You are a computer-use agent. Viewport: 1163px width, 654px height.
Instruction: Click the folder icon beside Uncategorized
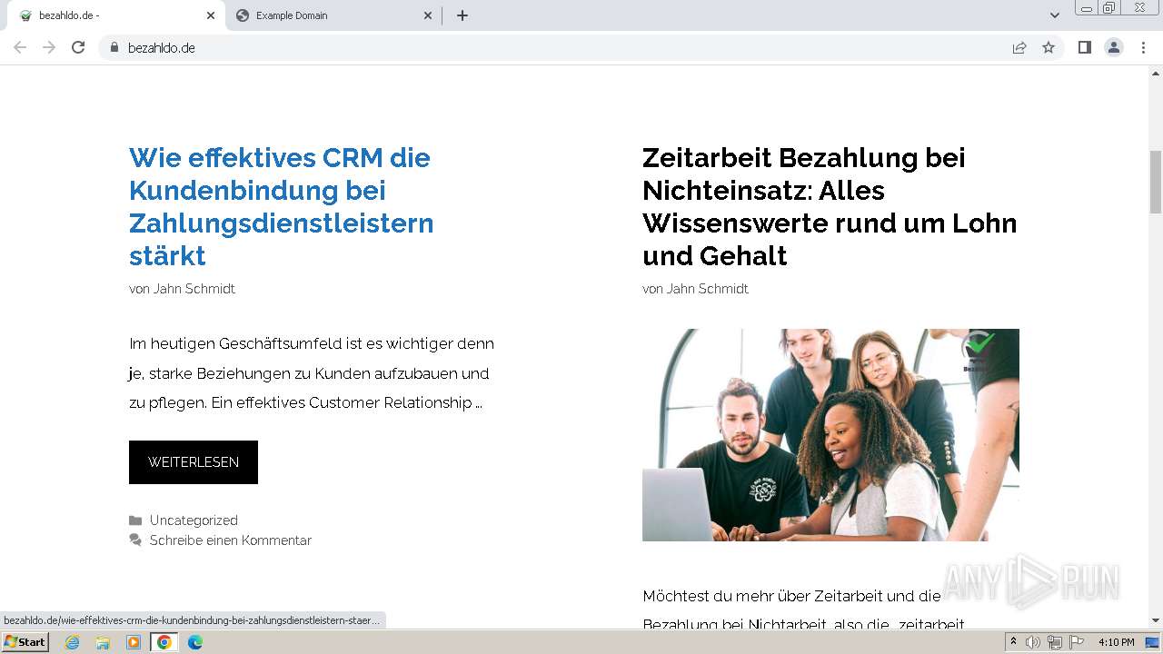[x=135, y=520]
